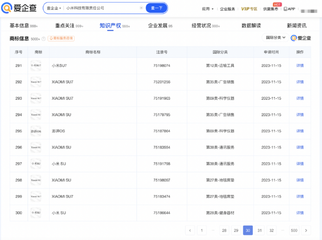322x240 pixels.
Task: Open 详情 for the 澎湃OS trademark
Action: coord(300,131)
